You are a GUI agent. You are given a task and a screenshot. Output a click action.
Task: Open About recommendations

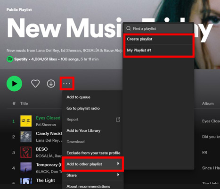pyautogui.click(x=92, y=186)
